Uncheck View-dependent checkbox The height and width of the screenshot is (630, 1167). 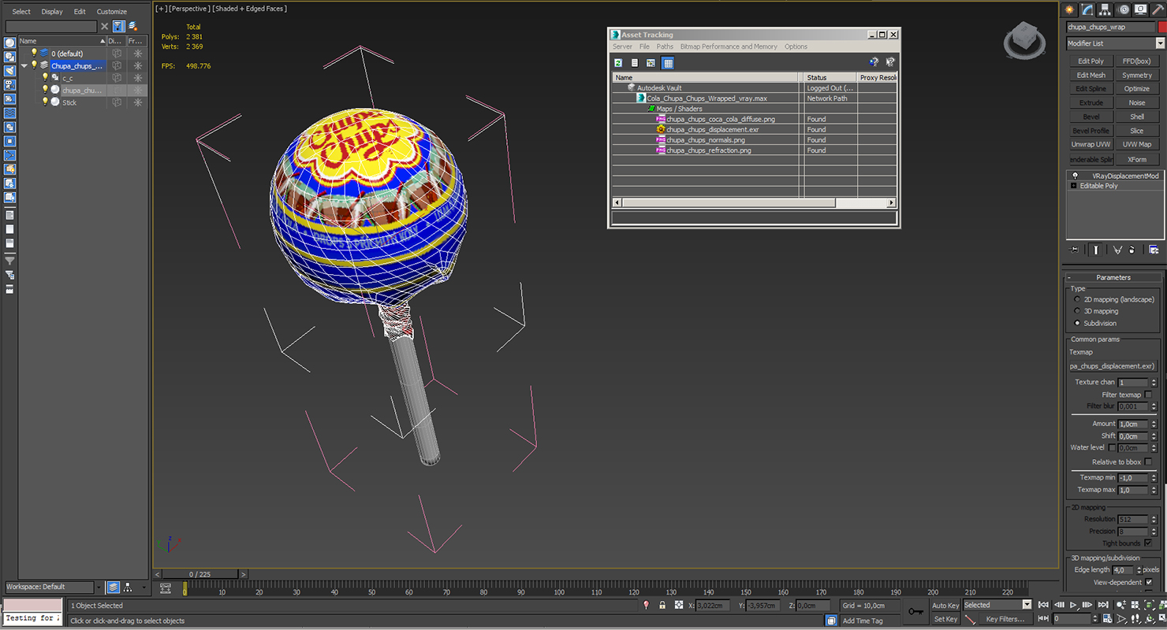[1148, 582]
